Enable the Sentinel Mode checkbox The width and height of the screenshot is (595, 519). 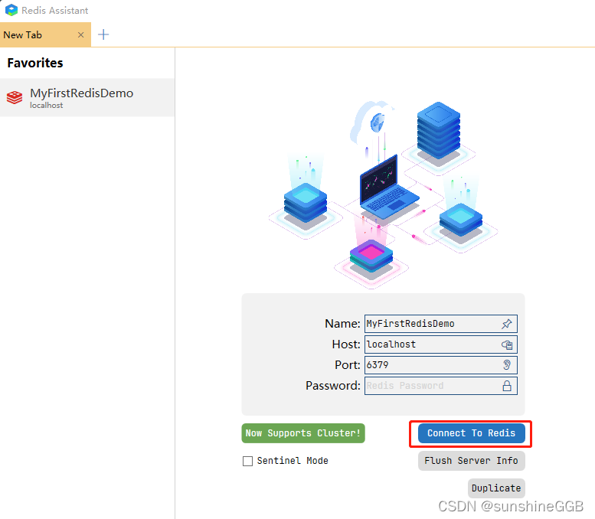pos(247,461)
